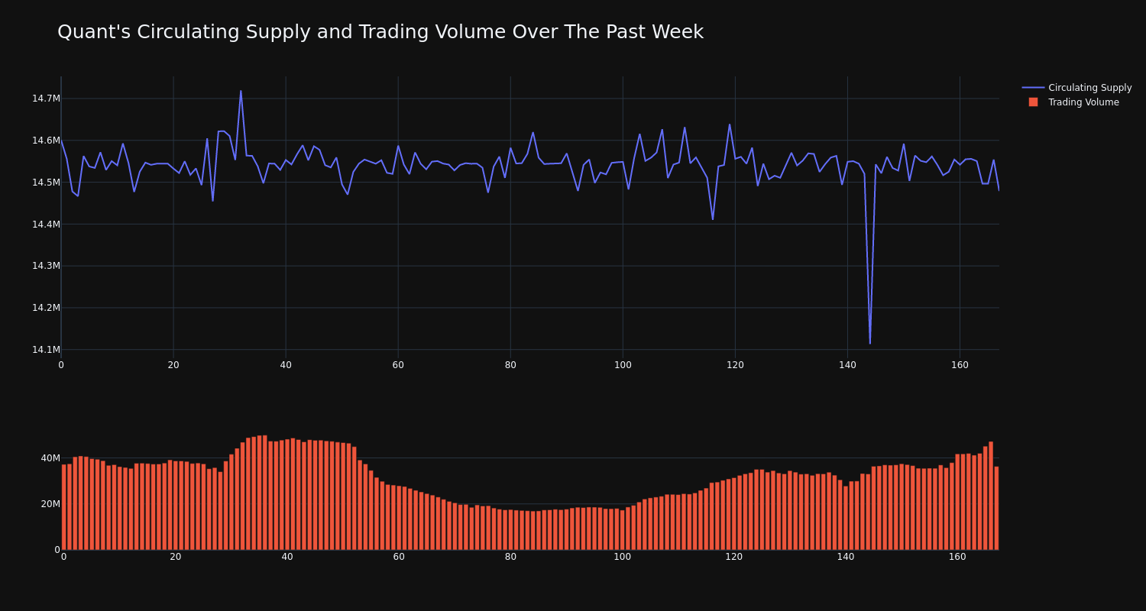Click the supply peak near 14.7M

pyautogui.click(x=241, y=91)
